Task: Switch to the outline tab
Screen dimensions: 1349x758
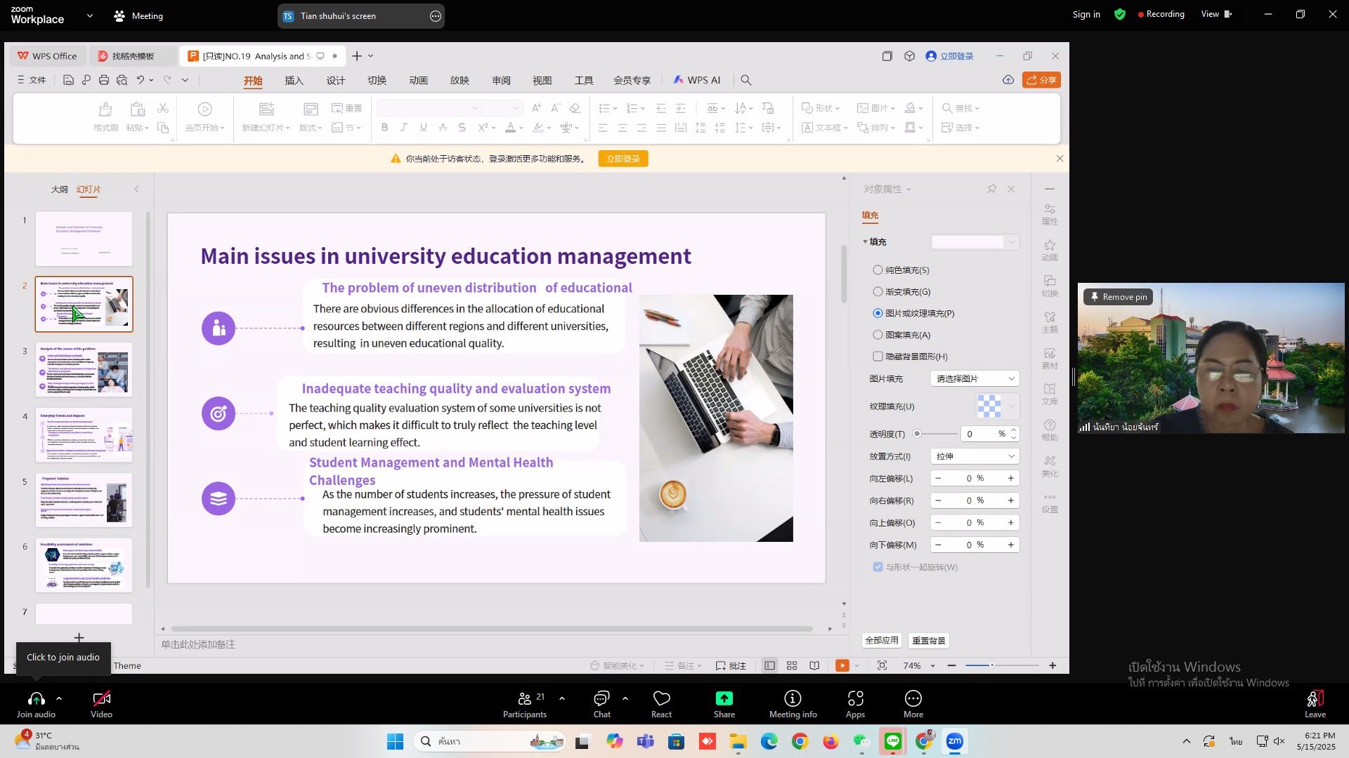Action: tap(59, 189)
